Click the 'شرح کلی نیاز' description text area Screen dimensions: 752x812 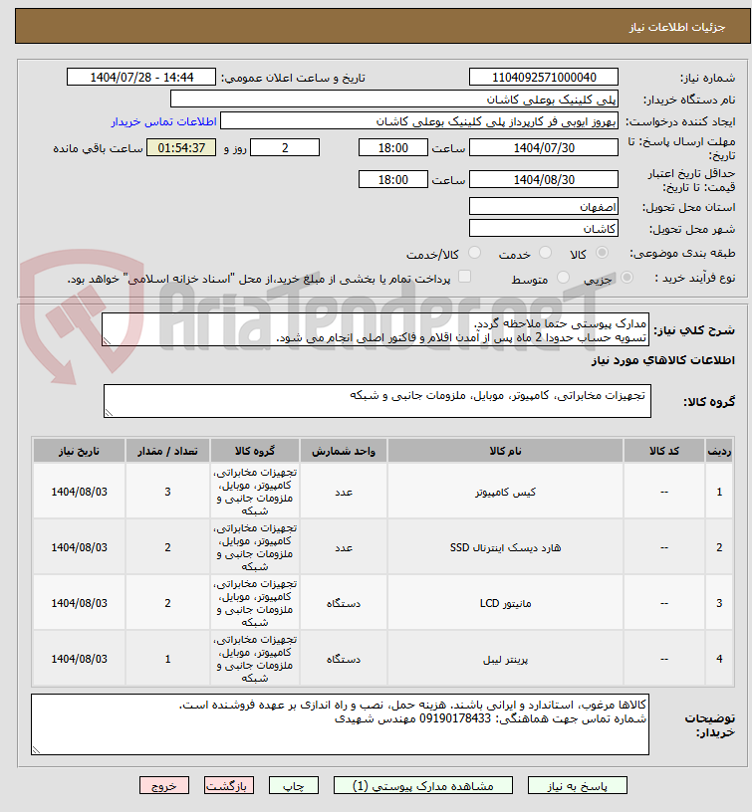click(376, 330)
